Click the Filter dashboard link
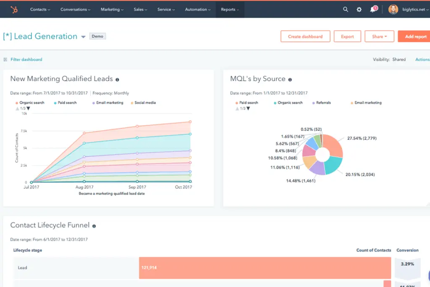This screenshot has height=287, width=430. click(26, 60)
